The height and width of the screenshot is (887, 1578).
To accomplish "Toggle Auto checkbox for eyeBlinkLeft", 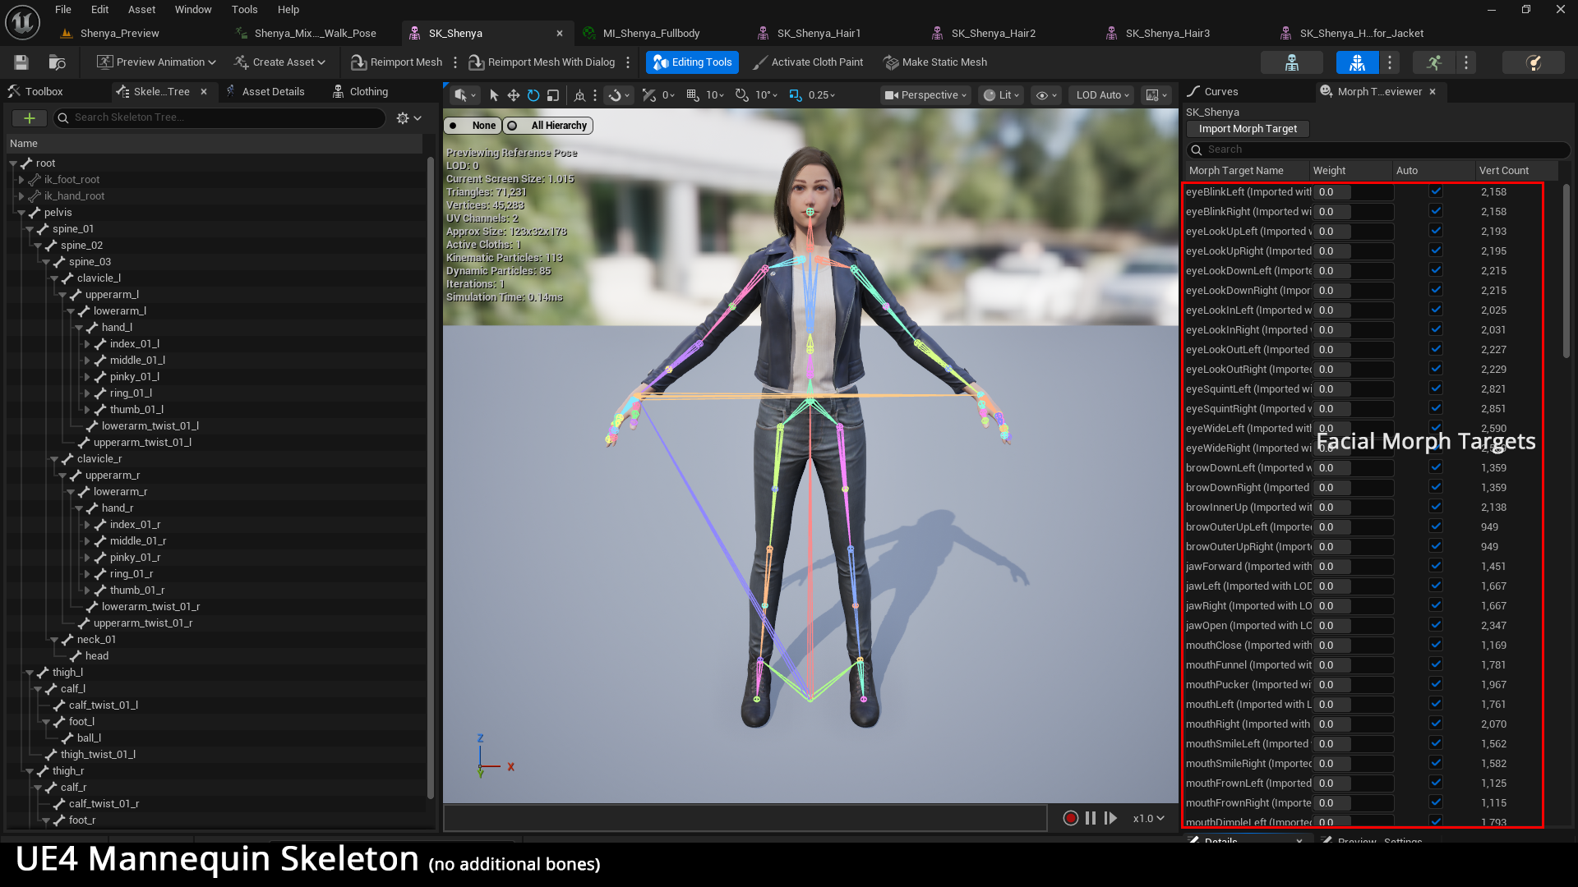I will point(1435,191).
